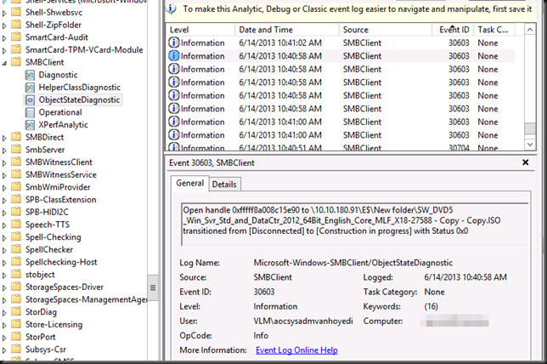Image resolution: width=547 pixels, height=364 pixels.
Task: Expand the SmbServer tree node
Action: [x=4, y=151]
